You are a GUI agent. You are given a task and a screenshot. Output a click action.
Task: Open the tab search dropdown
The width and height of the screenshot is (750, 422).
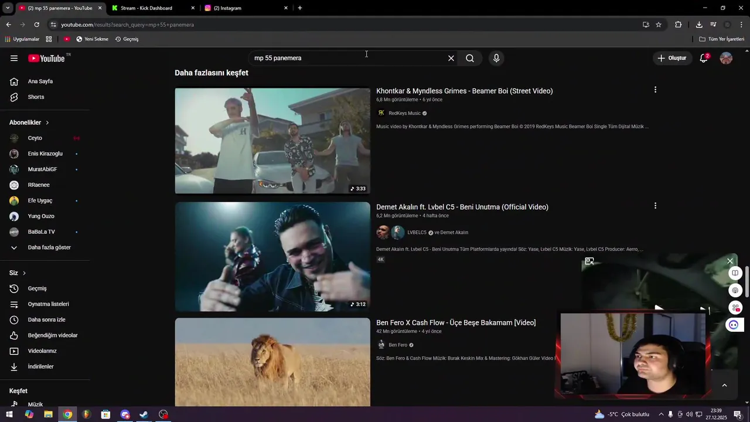[8, 8]
